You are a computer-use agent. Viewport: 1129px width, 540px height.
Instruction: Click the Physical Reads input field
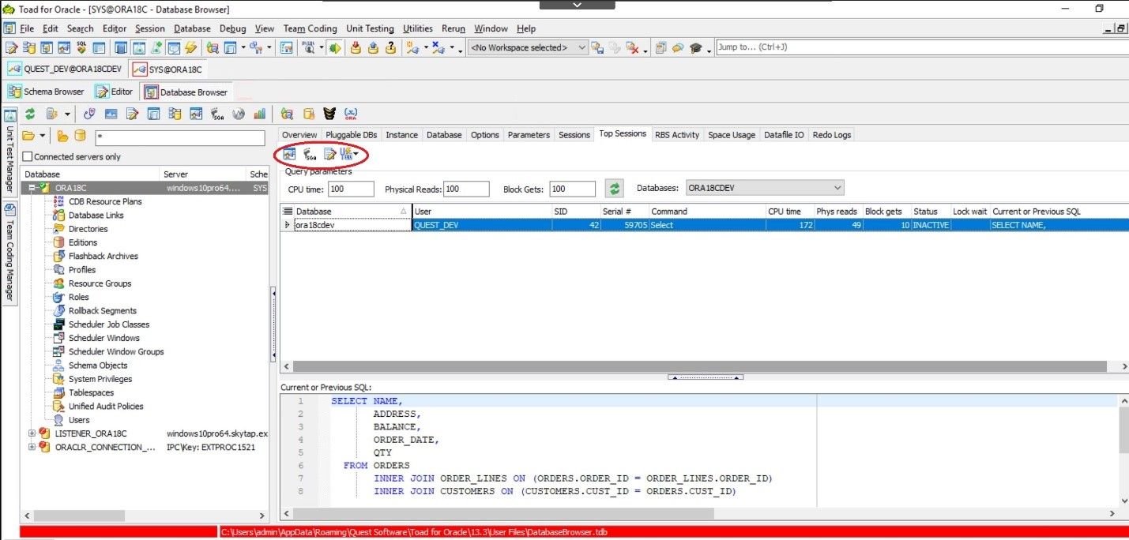click(x=466, y=189)
